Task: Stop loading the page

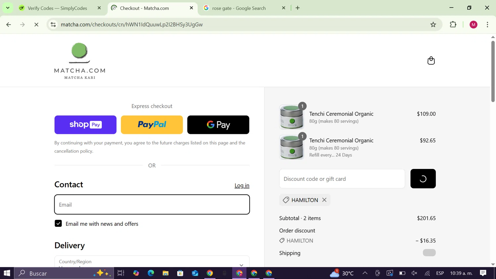Action: coord(36,24)
